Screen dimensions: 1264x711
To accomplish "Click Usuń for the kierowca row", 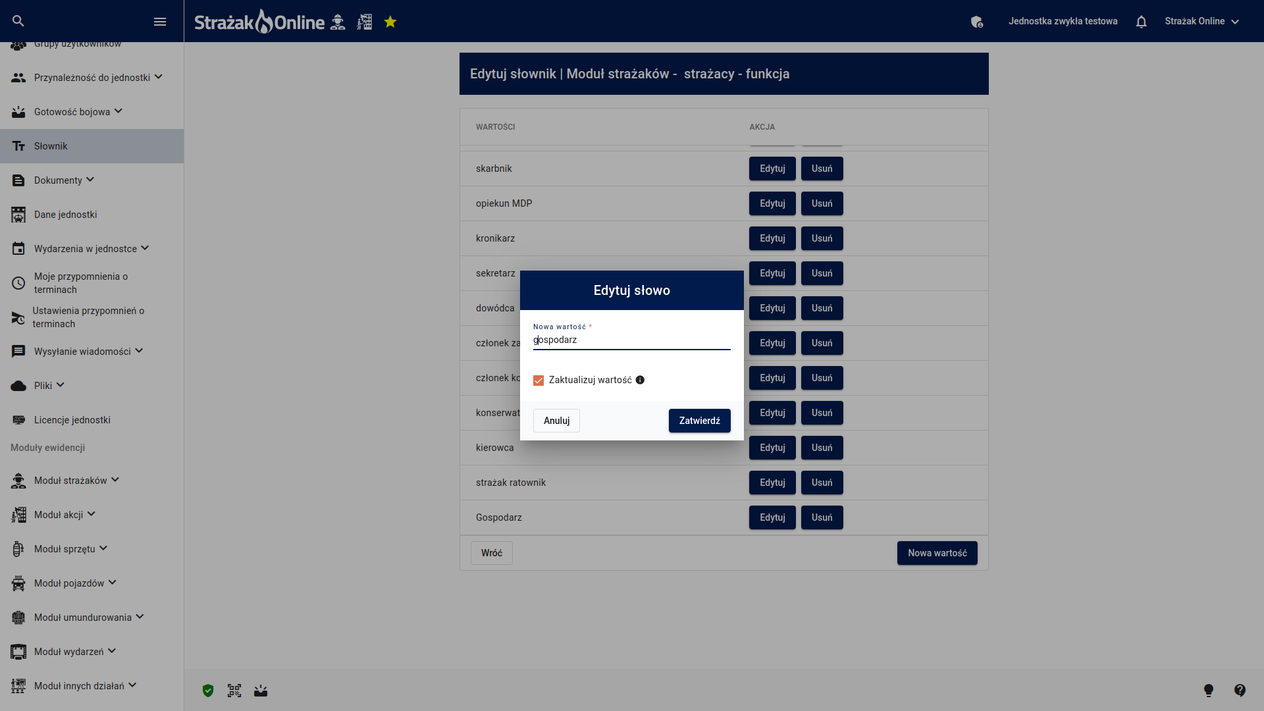I will click(822, 448).
